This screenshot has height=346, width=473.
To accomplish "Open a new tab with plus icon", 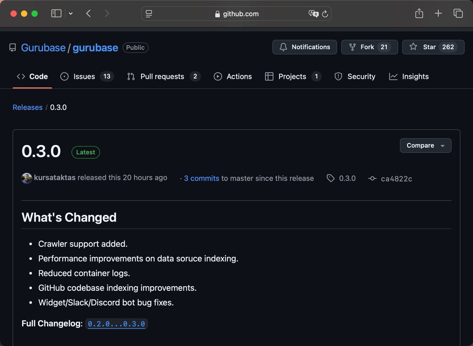I will tap(438, 13).
